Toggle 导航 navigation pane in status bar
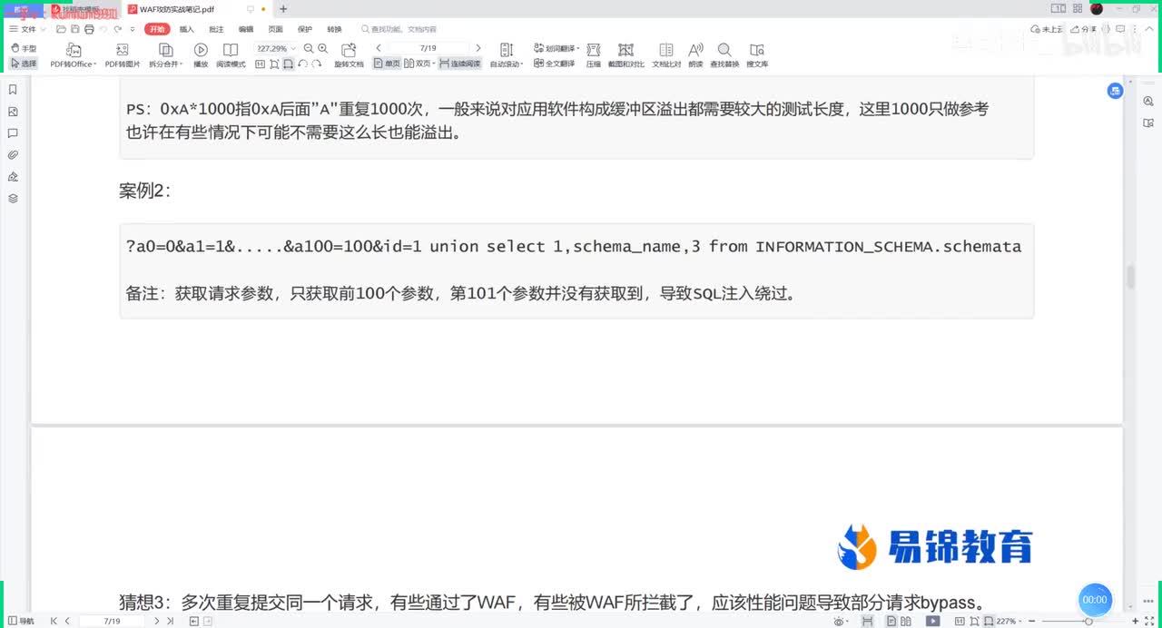 20,621
